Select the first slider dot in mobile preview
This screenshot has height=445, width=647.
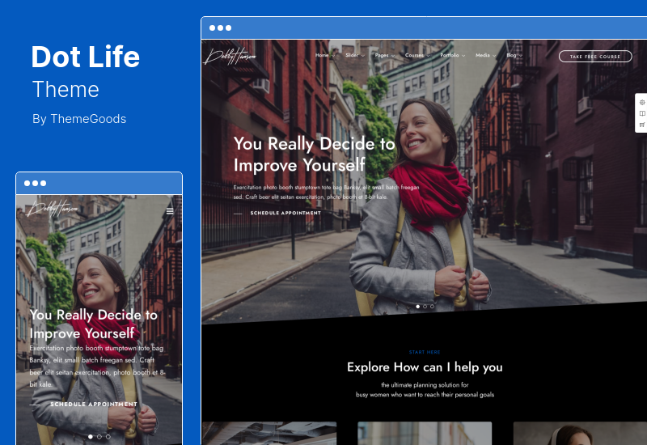click(x=89, y=436)
